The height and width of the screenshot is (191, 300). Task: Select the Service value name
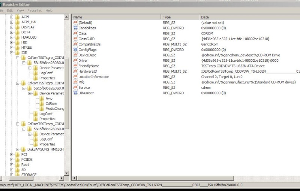click(x=84, y=88)
